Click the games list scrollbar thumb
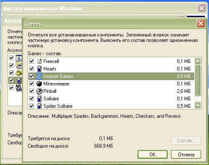This screenshot has height=165, width=209. (x=198, y=80)
